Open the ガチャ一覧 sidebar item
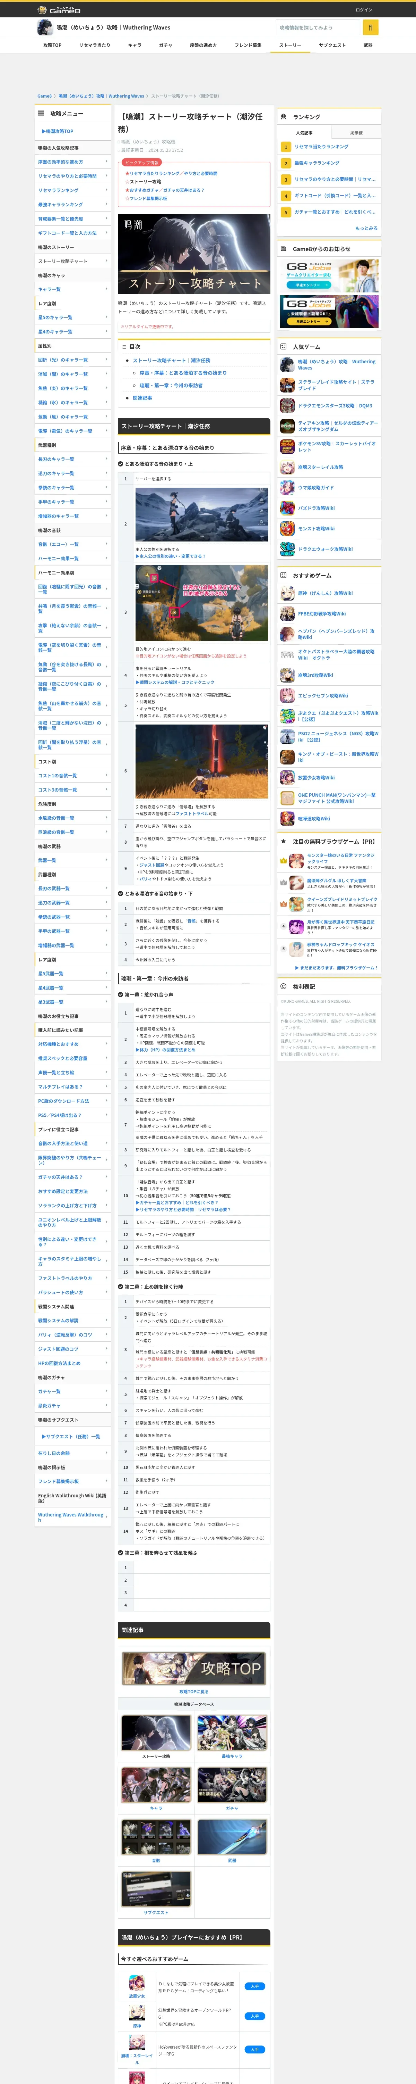This screenshot has width=416, height=2084. pyautogui.click(x=73, y=1391)
